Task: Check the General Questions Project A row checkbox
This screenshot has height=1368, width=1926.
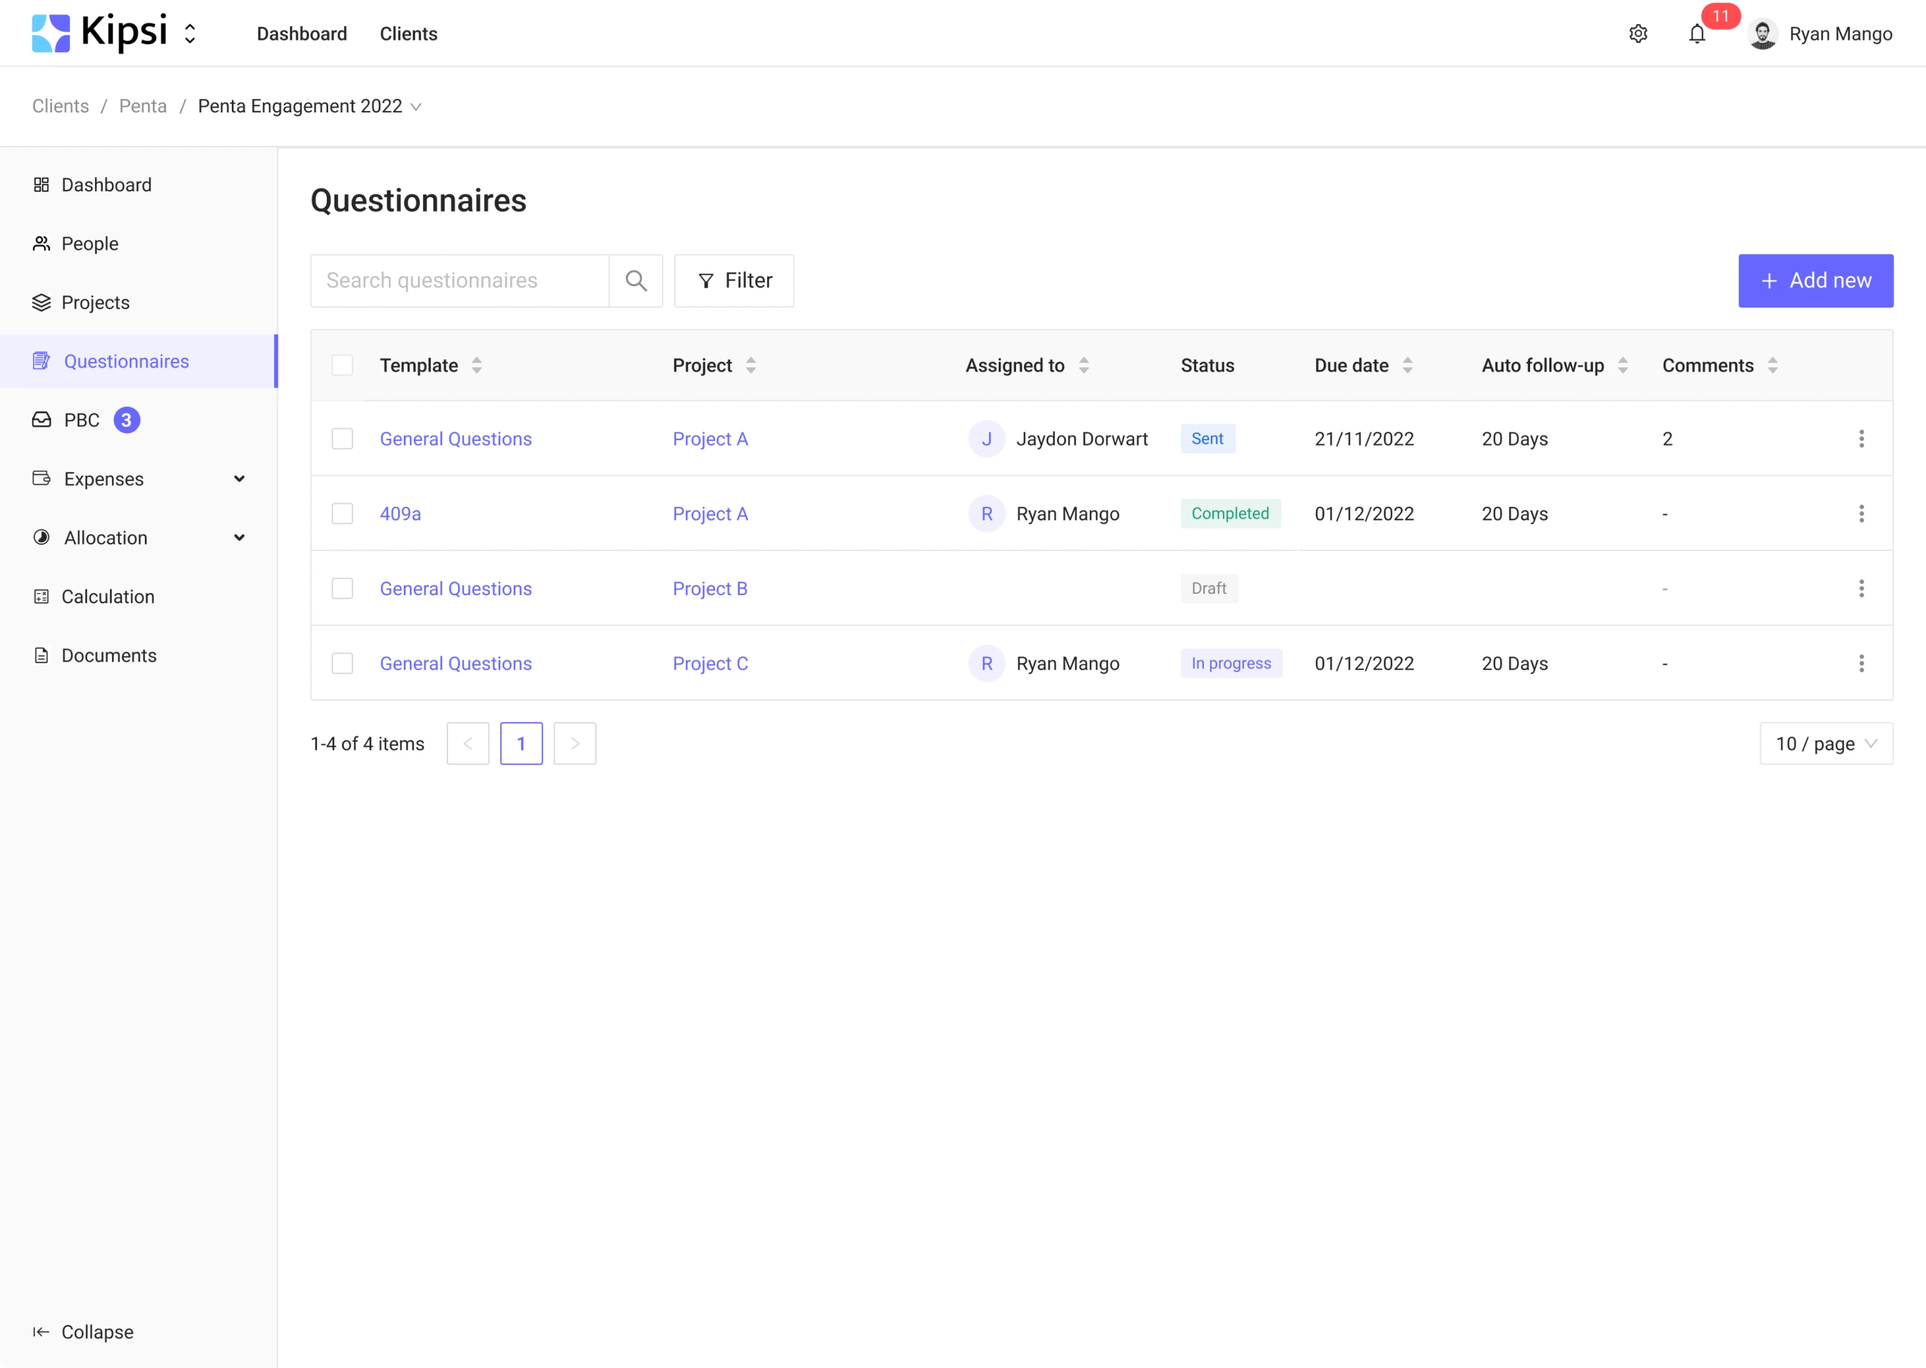Action: [x=343, y=438]
